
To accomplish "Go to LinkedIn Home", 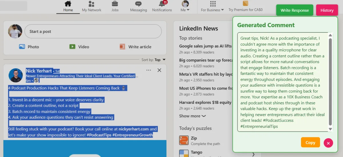I will pos(68,7).
